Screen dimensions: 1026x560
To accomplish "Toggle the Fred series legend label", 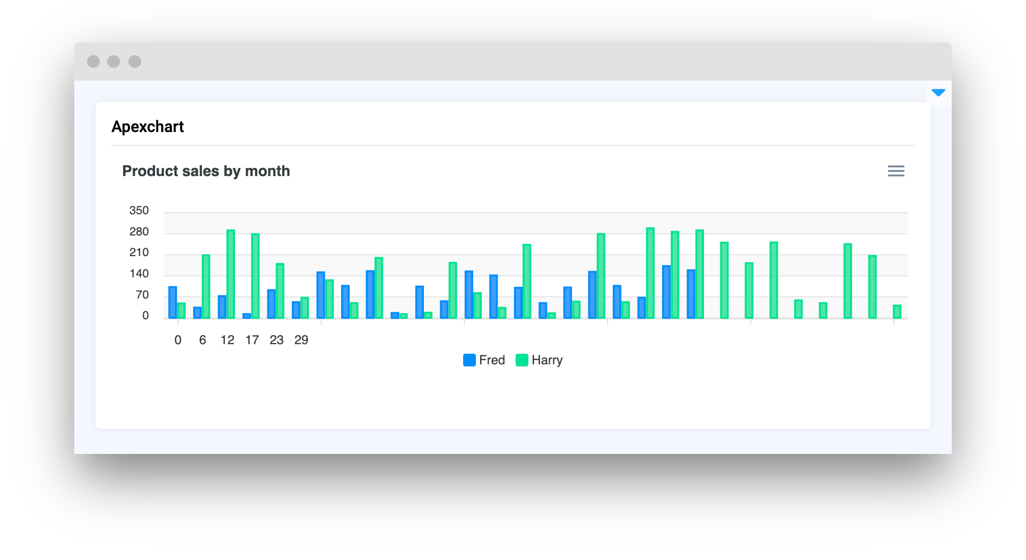I will pos(492,360).
